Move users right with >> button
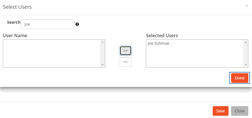 tap(126, 51)
